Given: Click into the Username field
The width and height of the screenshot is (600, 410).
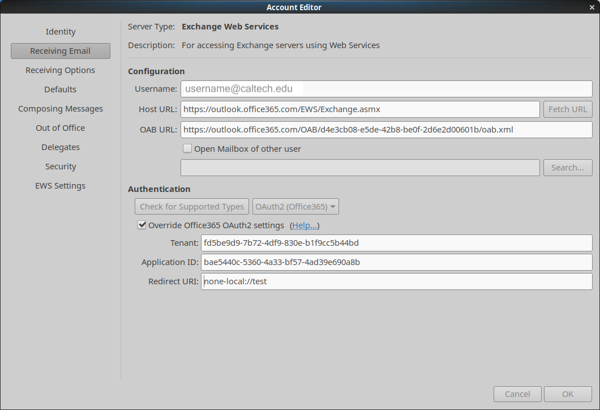Looking at the screenshot, I should [386, 89].
